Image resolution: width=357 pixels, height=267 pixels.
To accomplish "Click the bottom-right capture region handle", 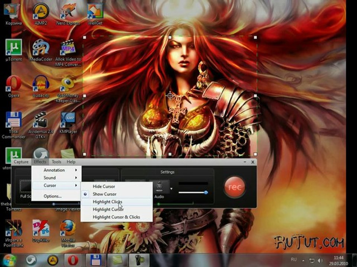I will pos(255,154).
